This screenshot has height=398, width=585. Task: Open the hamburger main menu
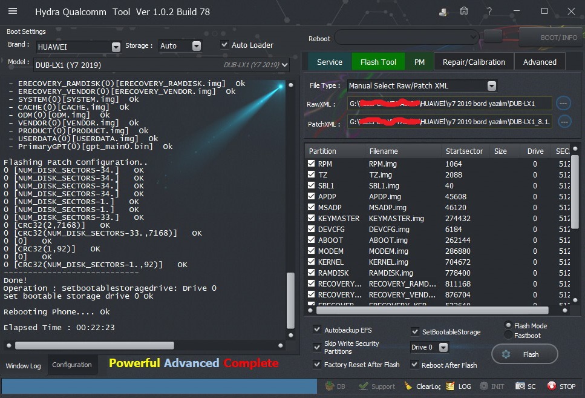[13, 12]
